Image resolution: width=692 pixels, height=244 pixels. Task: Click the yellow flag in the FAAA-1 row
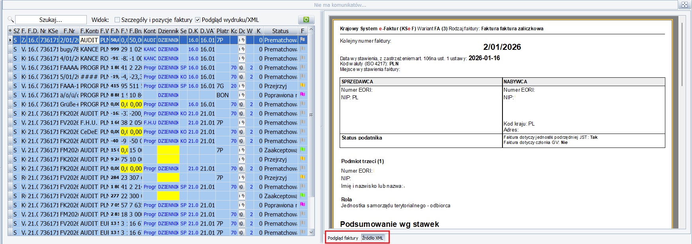303,86
